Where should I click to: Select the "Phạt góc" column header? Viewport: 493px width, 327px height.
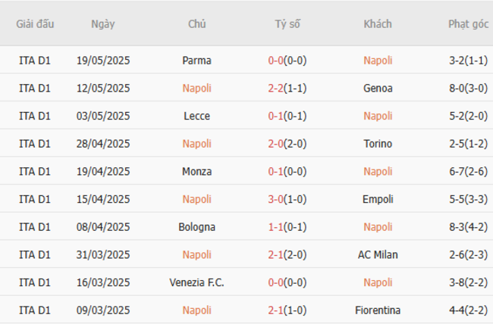click(468, 23)
